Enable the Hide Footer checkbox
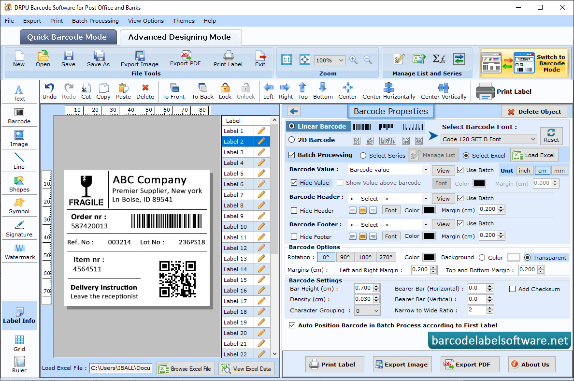The height and width of the screenshot is (381, 574). tap(294, 236)
